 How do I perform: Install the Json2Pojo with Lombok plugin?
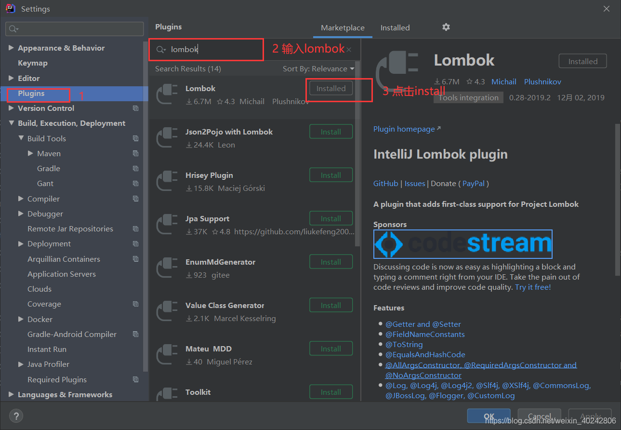(331, 132)
